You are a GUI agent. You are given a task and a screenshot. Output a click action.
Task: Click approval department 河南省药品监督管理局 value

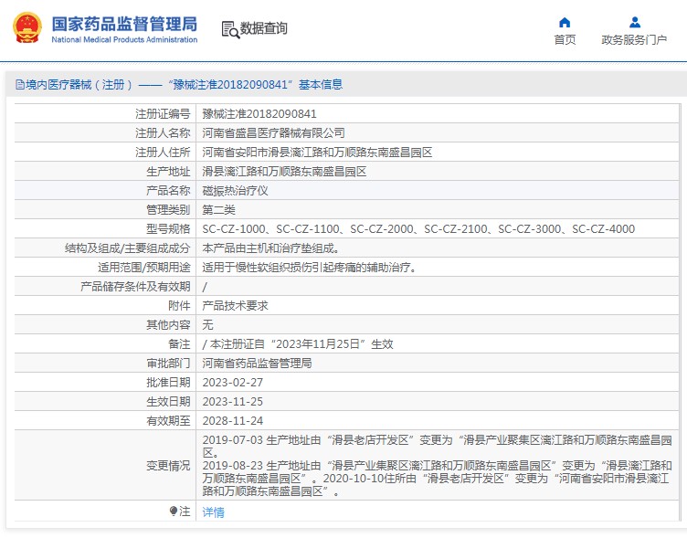(257, 364)
